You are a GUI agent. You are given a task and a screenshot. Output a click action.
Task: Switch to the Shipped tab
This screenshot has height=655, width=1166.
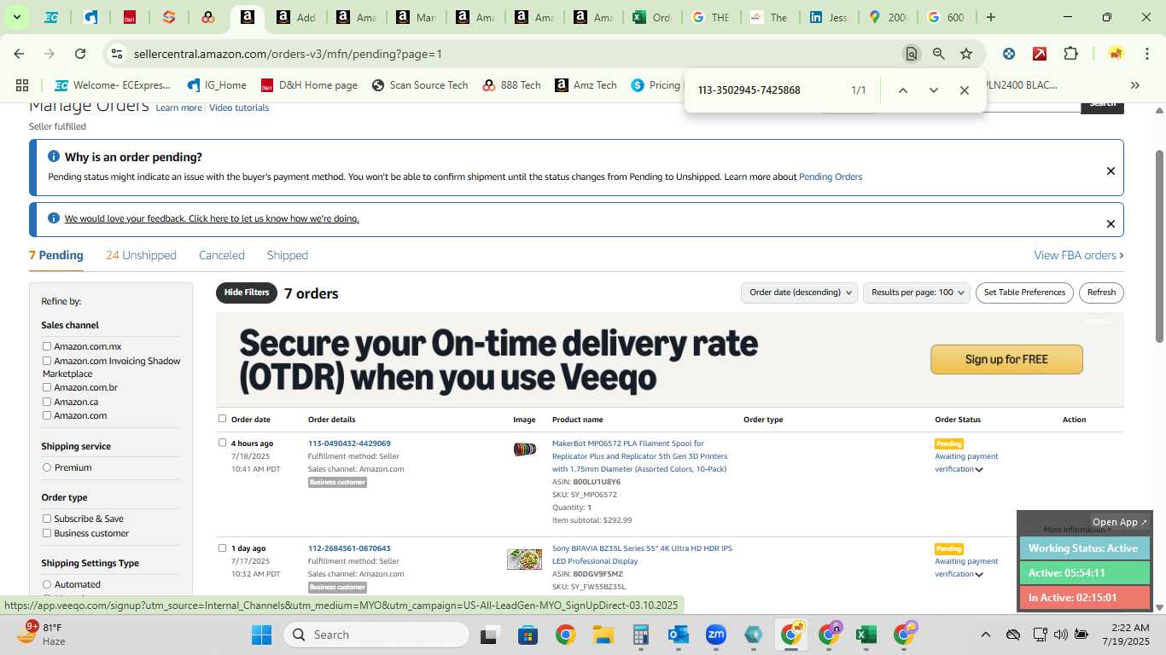click(288, 255)
